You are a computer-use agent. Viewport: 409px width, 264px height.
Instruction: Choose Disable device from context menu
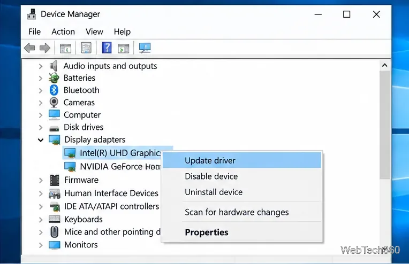tap(242, 176)
